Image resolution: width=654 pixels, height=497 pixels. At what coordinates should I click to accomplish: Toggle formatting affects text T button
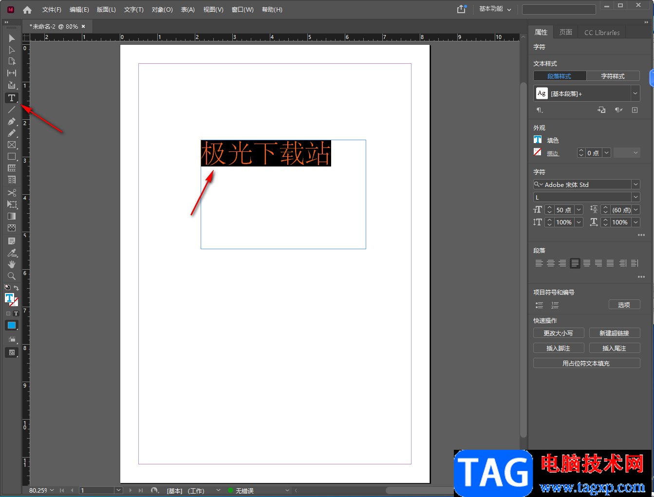pyautogui.click(x=16, y=313)
